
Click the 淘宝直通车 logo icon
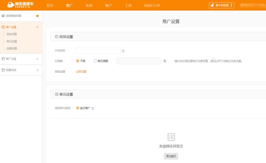(x=10, y=5)
